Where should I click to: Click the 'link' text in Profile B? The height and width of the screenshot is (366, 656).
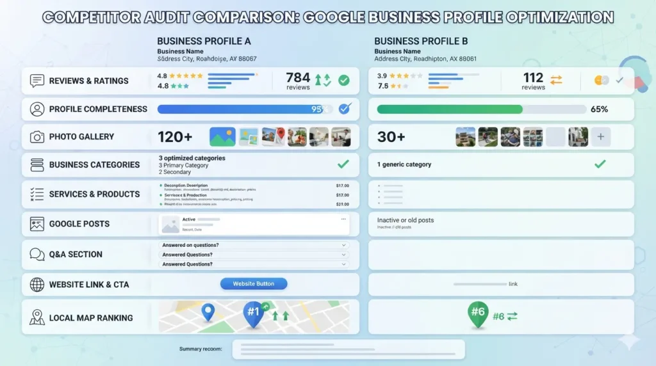click(513, 284)
